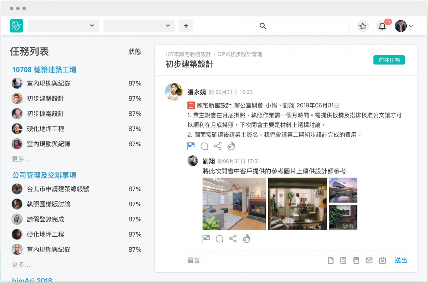Open the starred favorites list icon
The height and width of the screenshot is (283, 428).
pos(363,26)
